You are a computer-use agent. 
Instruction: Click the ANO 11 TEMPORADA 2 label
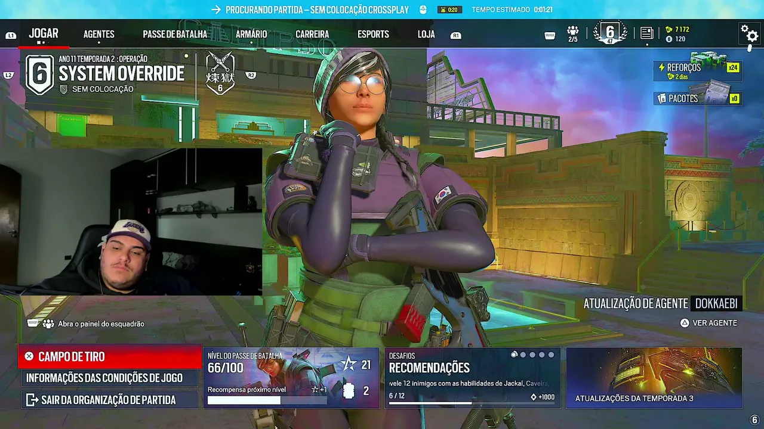103,59
